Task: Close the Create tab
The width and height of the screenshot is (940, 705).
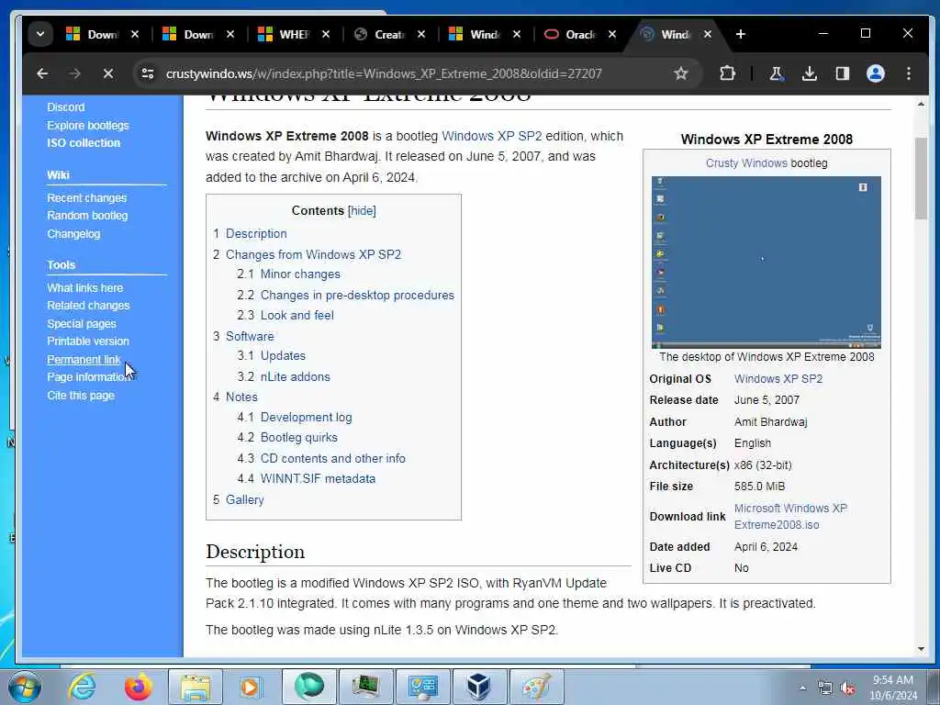Action: [x=421, y=34]
